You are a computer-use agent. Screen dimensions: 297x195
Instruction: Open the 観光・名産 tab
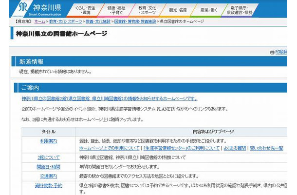click(178, 10)
